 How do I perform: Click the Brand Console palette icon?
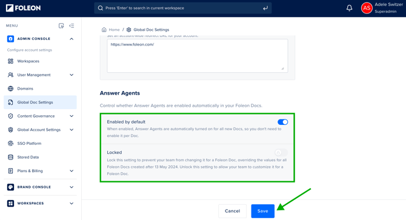(x=10, y=187)
